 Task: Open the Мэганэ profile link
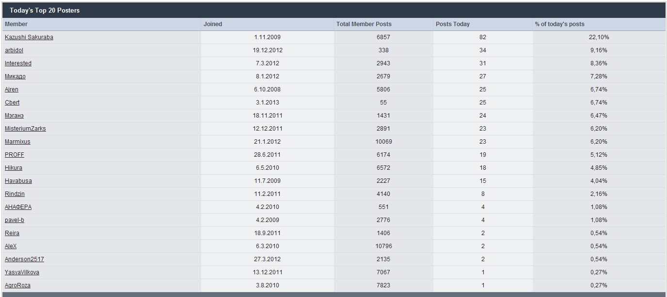[x=14, y=116]
